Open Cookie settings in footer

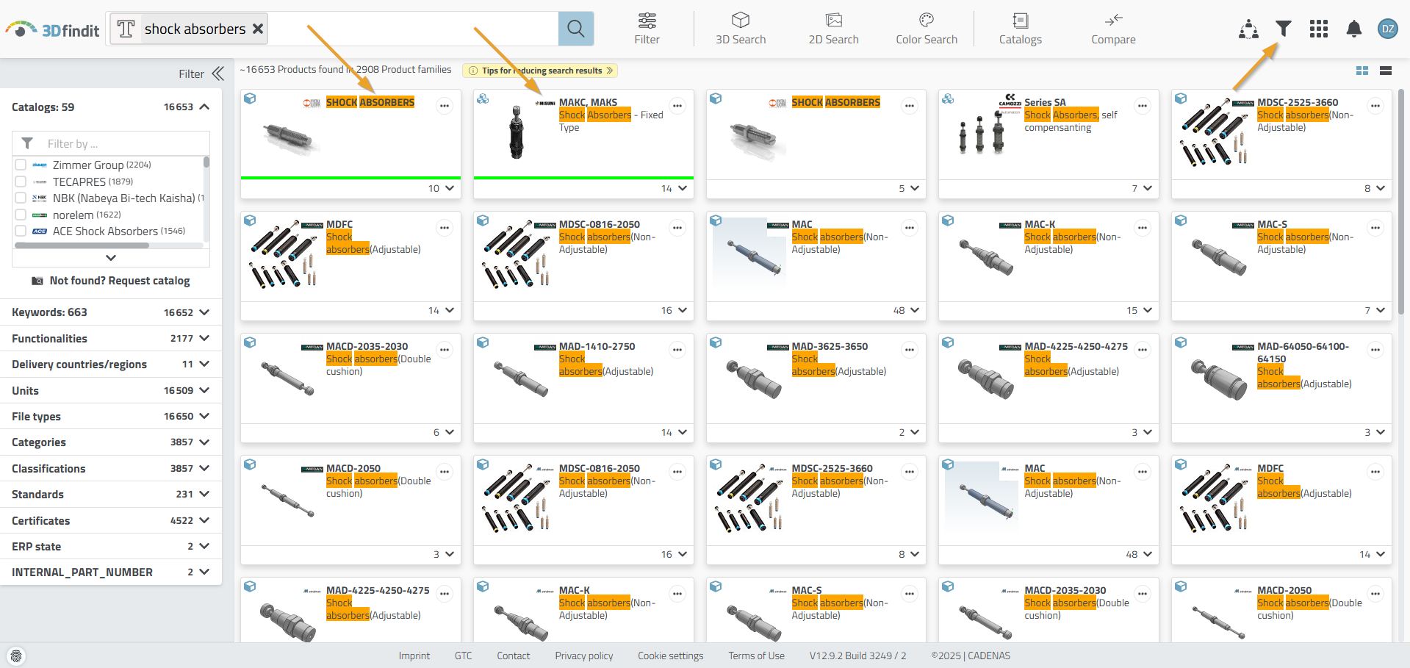coord(670,656)
